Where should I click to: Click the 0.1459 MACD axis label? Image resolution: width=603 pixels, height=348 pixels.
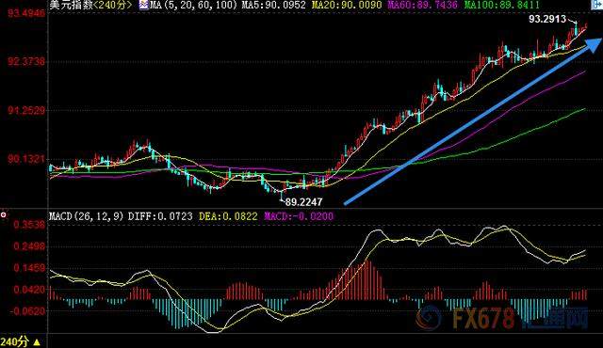(x=29, y=268)
